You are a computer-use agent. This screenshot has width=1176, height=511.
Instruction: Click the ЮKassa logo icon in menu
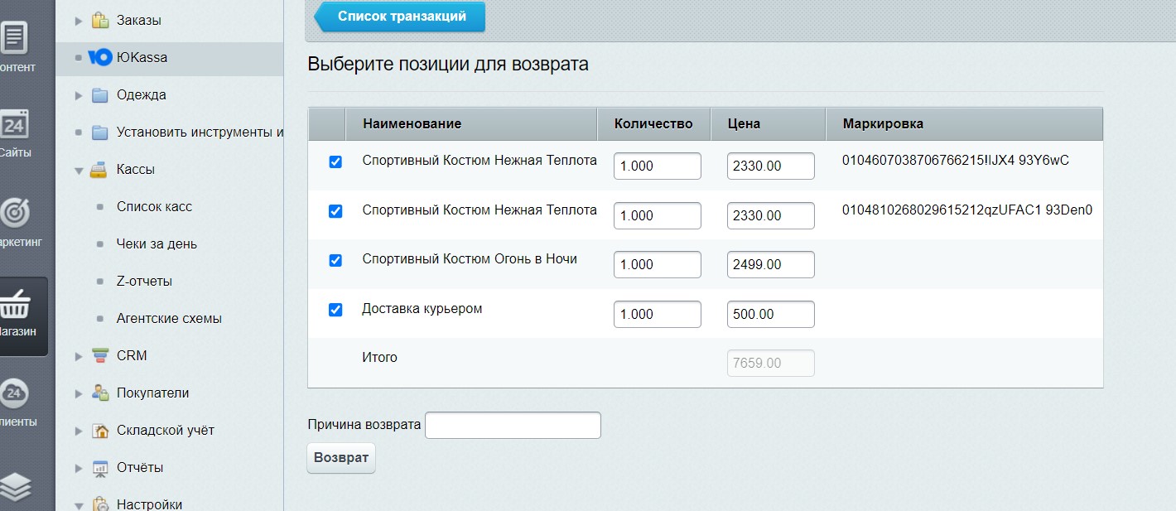point(99,58)
